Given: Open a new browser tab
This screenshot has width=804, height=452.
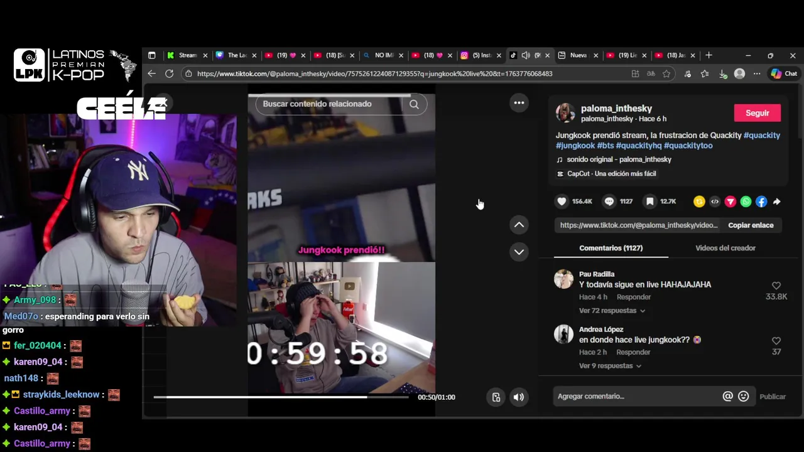Looking at the screenshot, I should coord(709,55).
